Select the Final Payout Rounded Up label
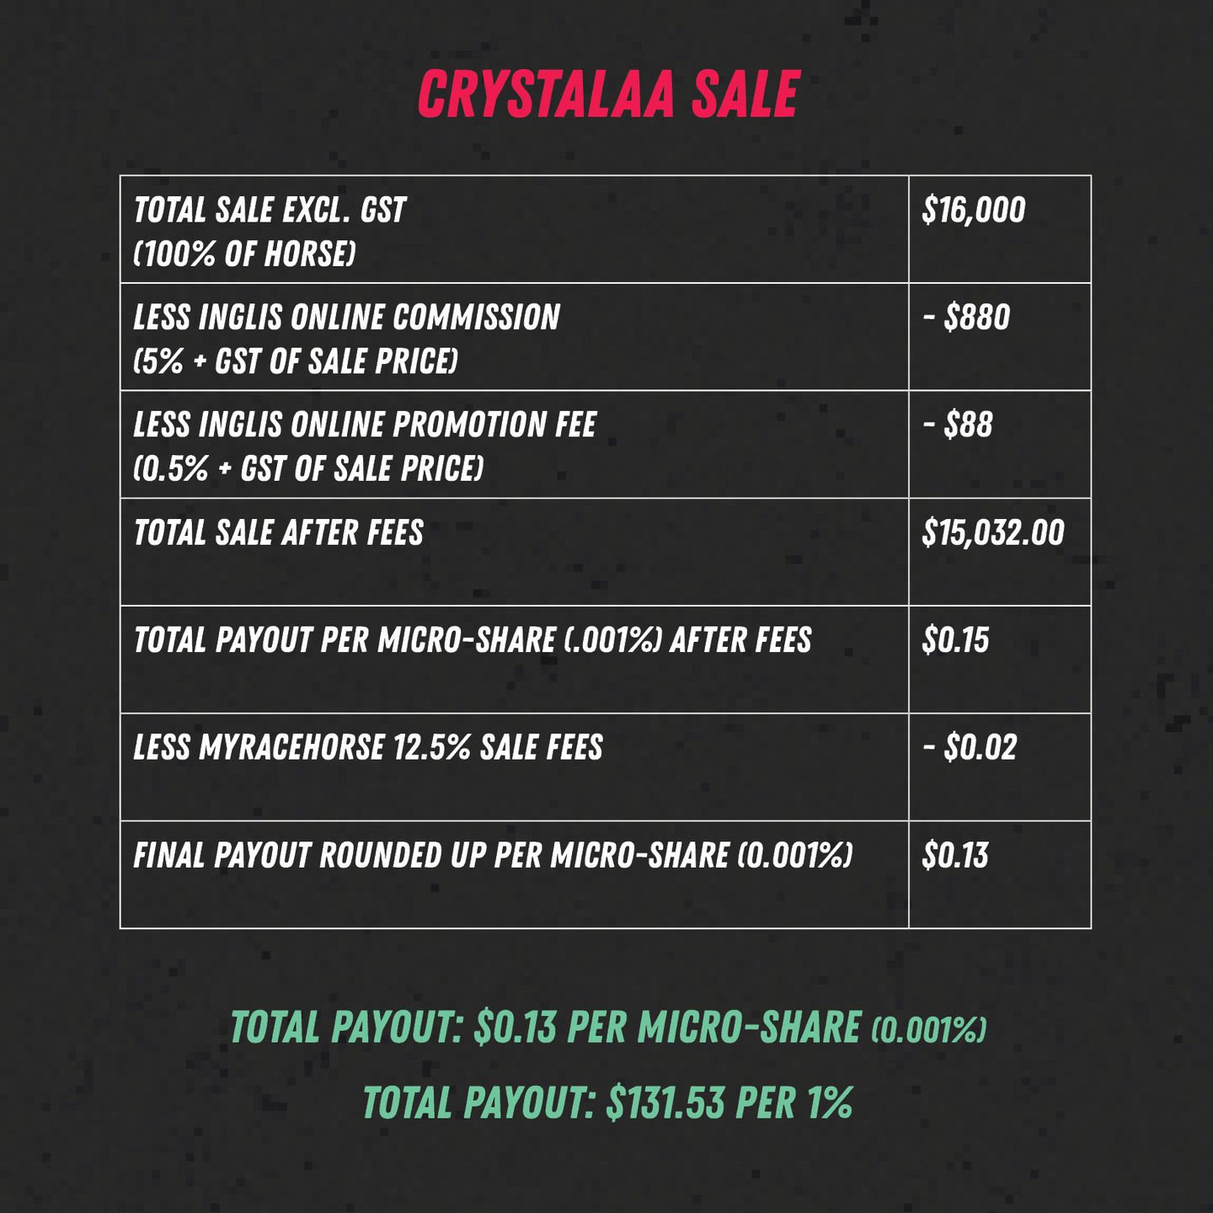Image resolution: width=1213 pixels, height=1213 pixels. [x=493, y=856]
